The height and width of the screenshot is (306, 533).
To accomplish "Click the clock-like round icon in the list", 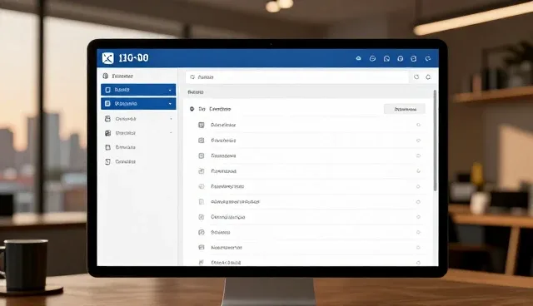I will (x=202, y=186).
